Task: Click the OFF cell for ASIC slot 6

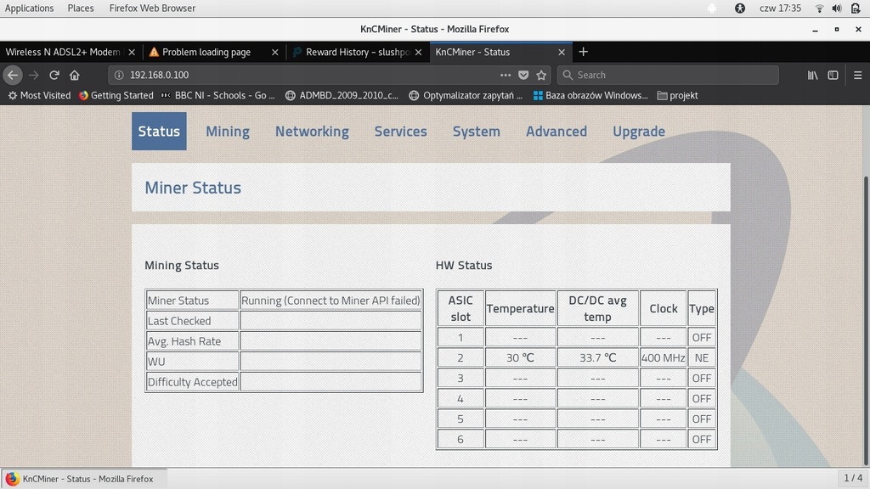Action: 701,439
